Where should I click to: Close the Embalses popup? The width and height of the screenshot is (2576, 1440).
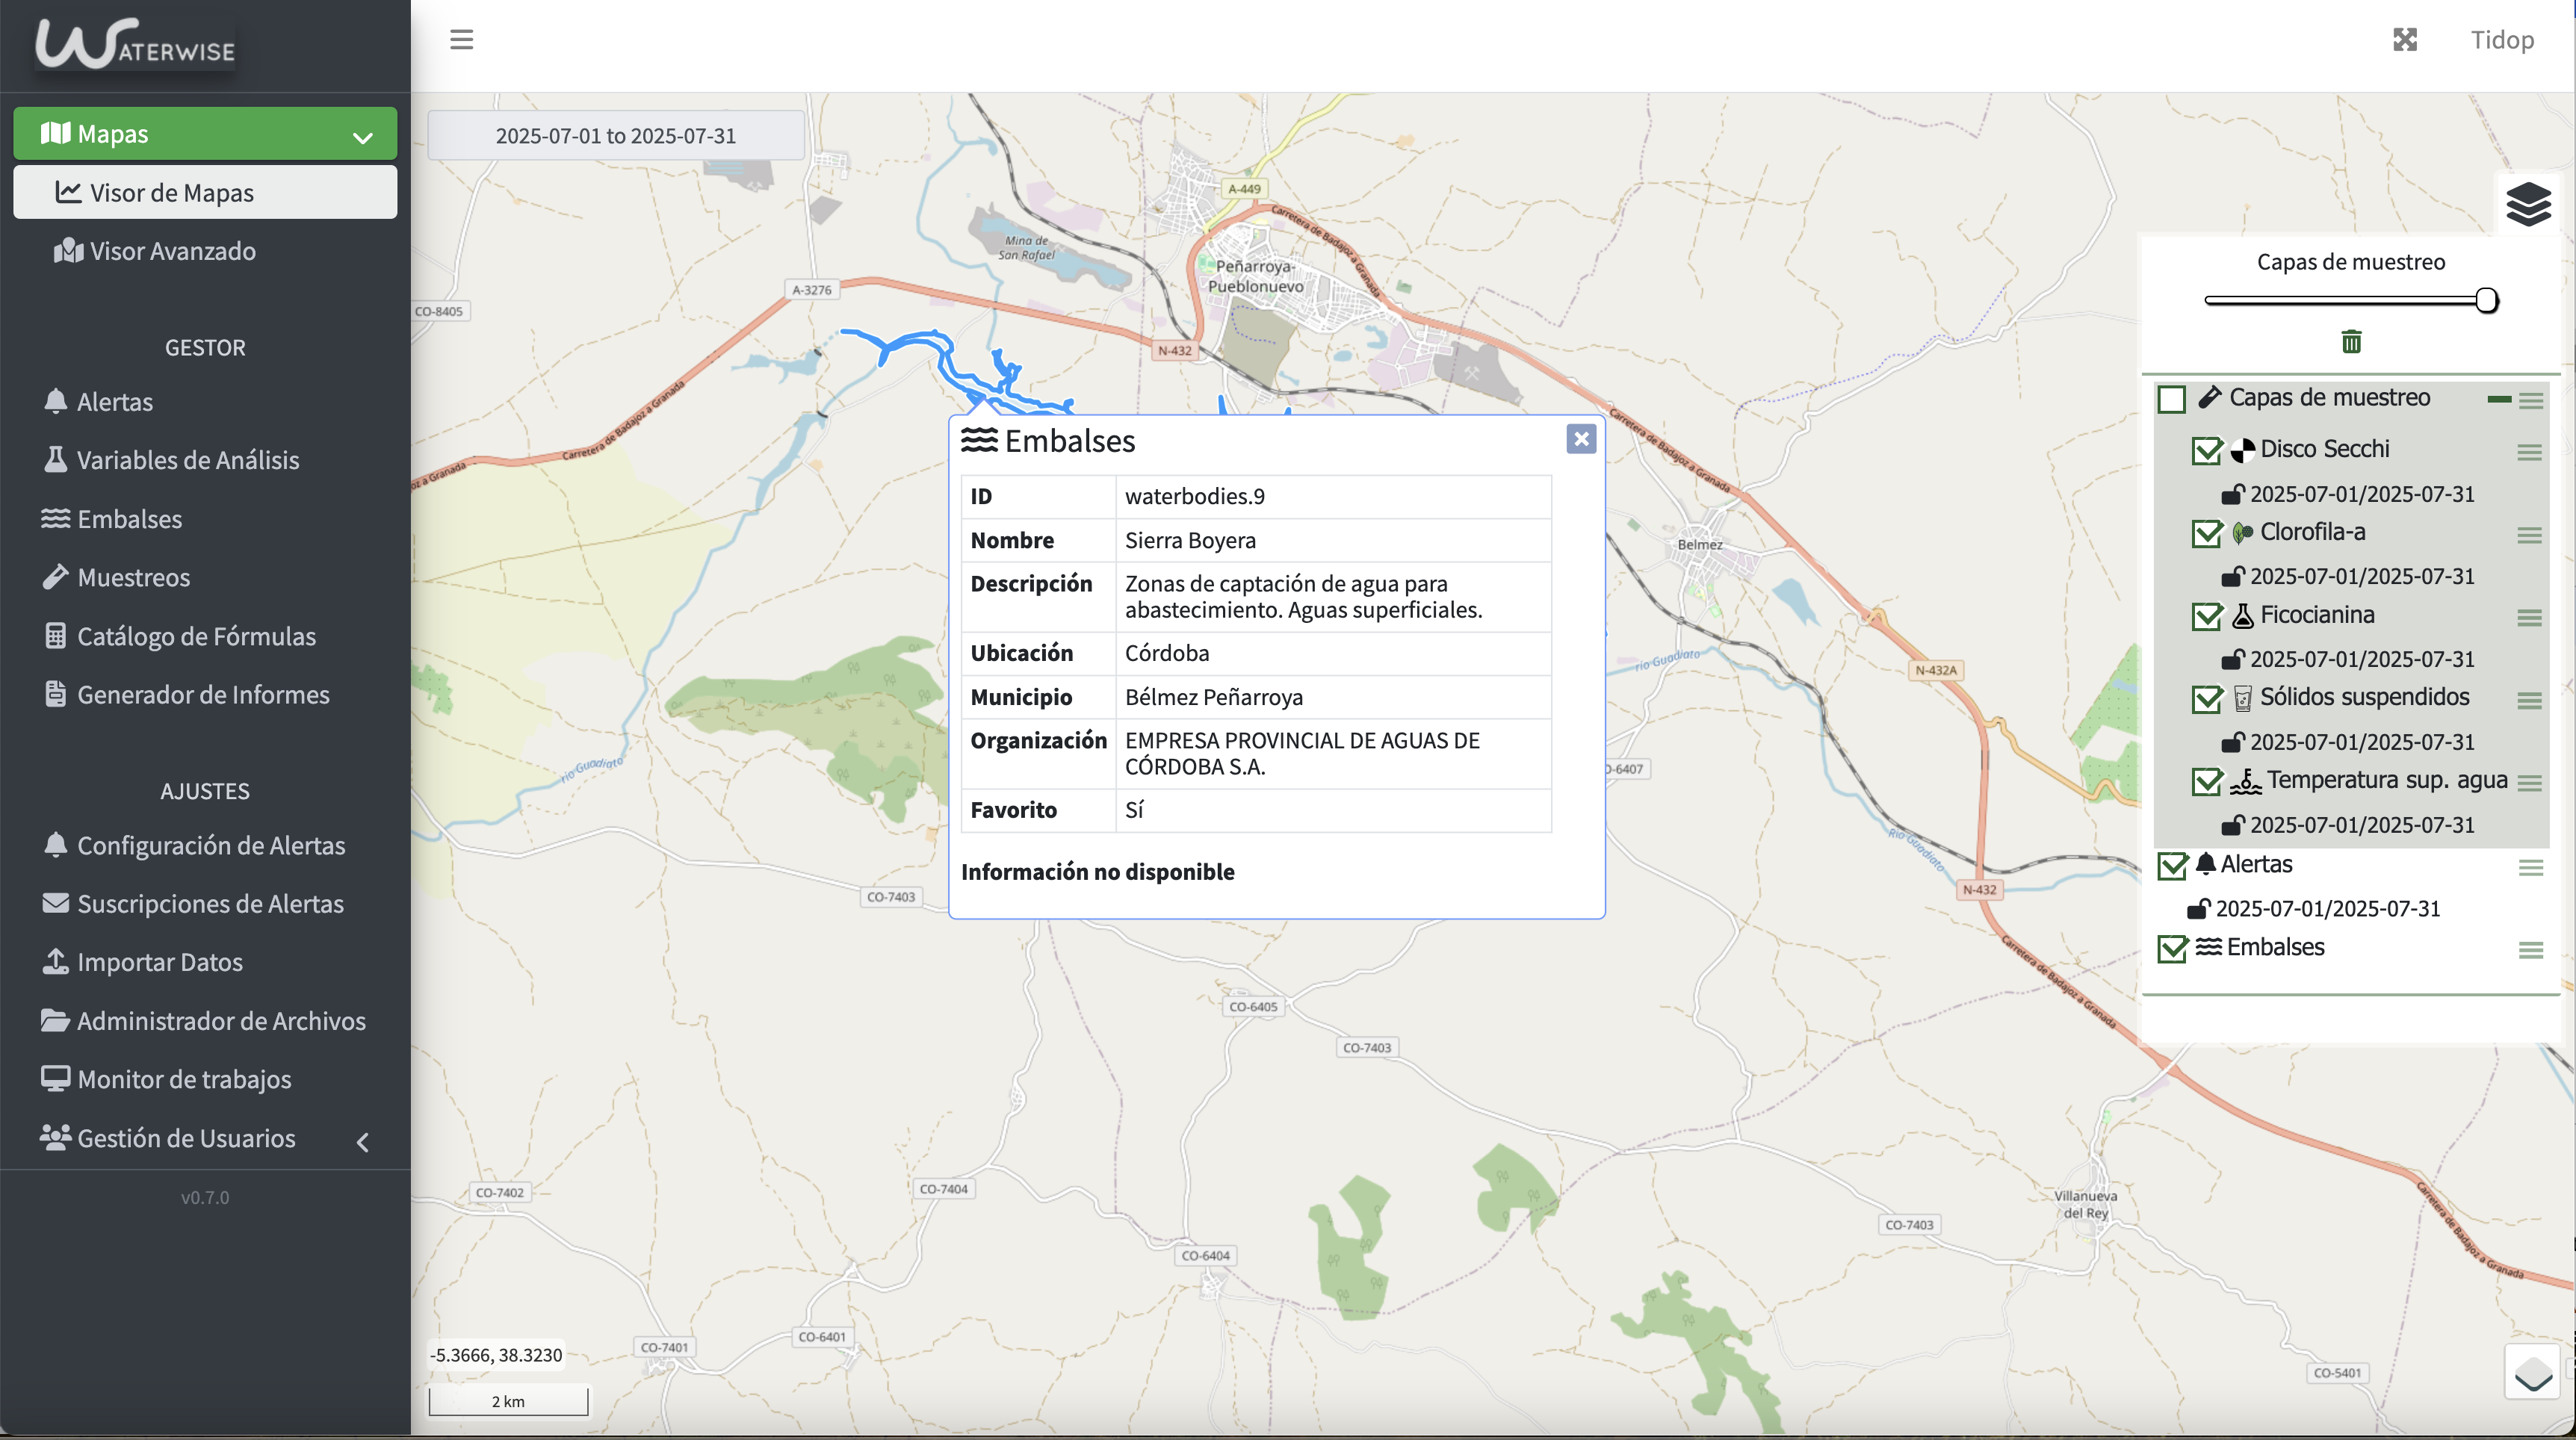pyautogui.click(x=1581, y=439)
